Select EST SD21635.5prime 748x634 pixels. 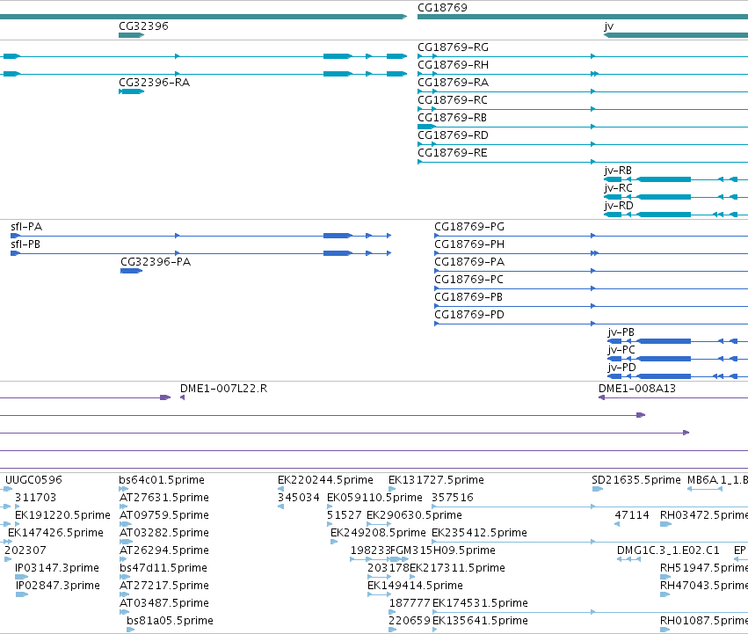635,480
